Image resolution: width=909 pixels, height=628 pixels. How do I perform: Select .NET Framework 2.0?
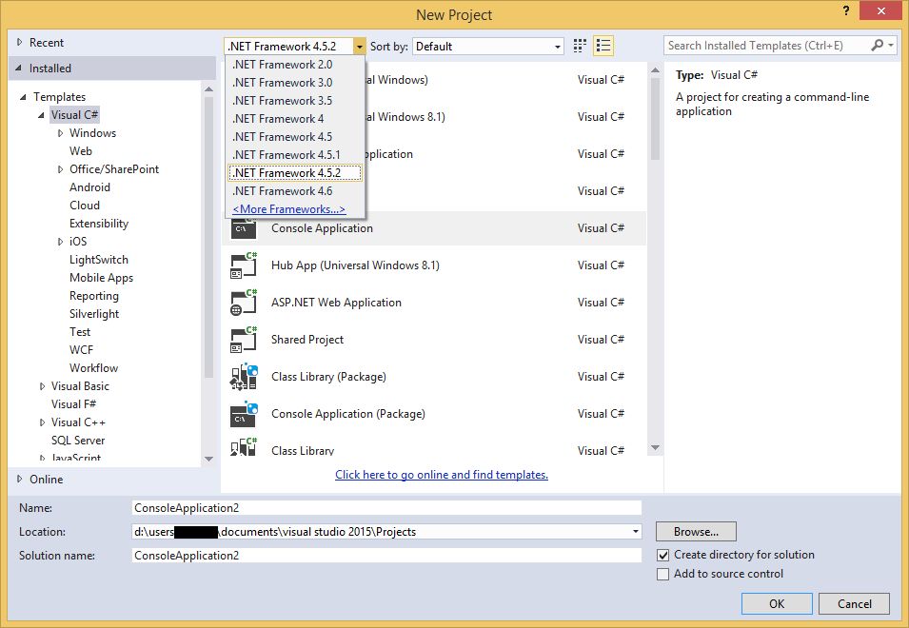click(295, 65)
